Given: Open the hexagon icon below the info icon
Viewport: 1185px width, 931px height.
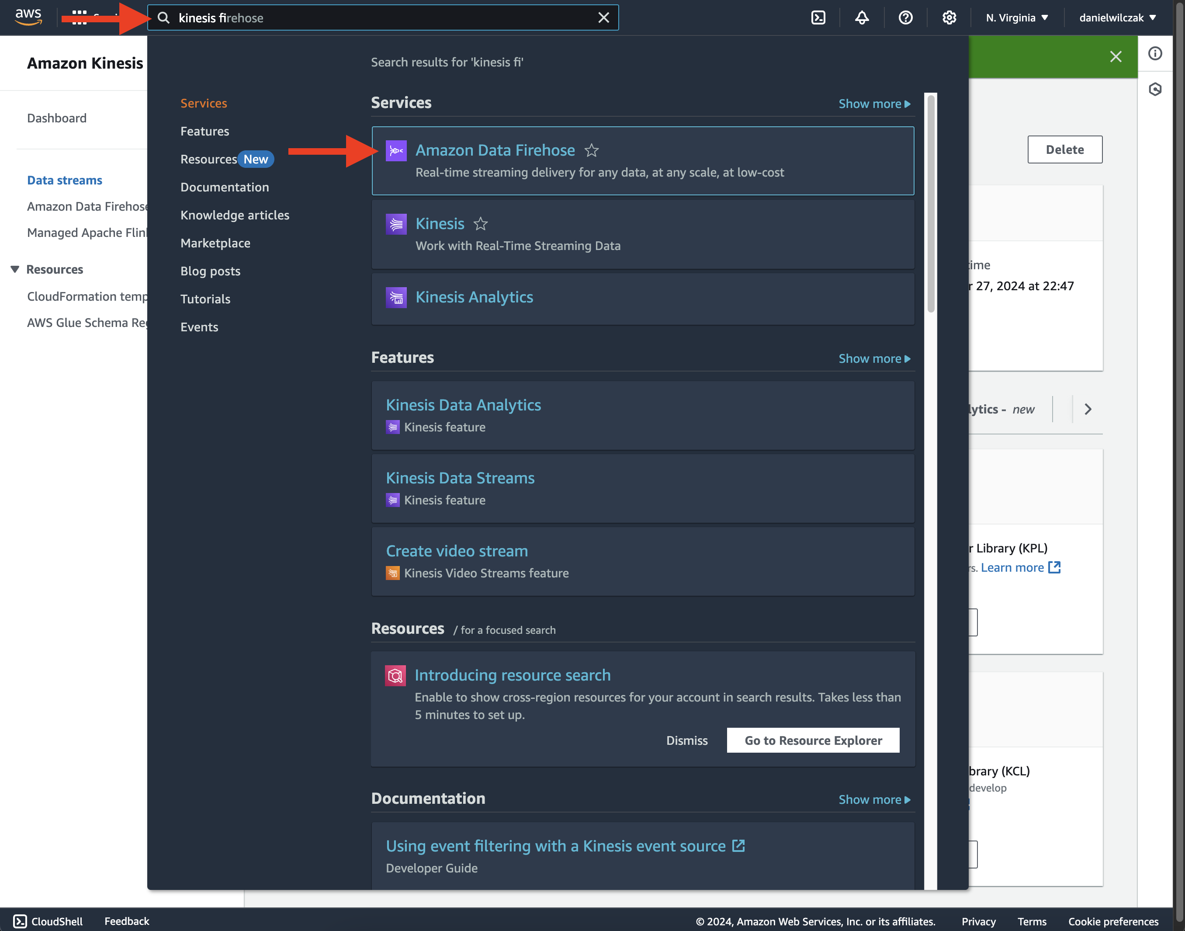Looking at the screenshot, I should (x=1155, y=90).
